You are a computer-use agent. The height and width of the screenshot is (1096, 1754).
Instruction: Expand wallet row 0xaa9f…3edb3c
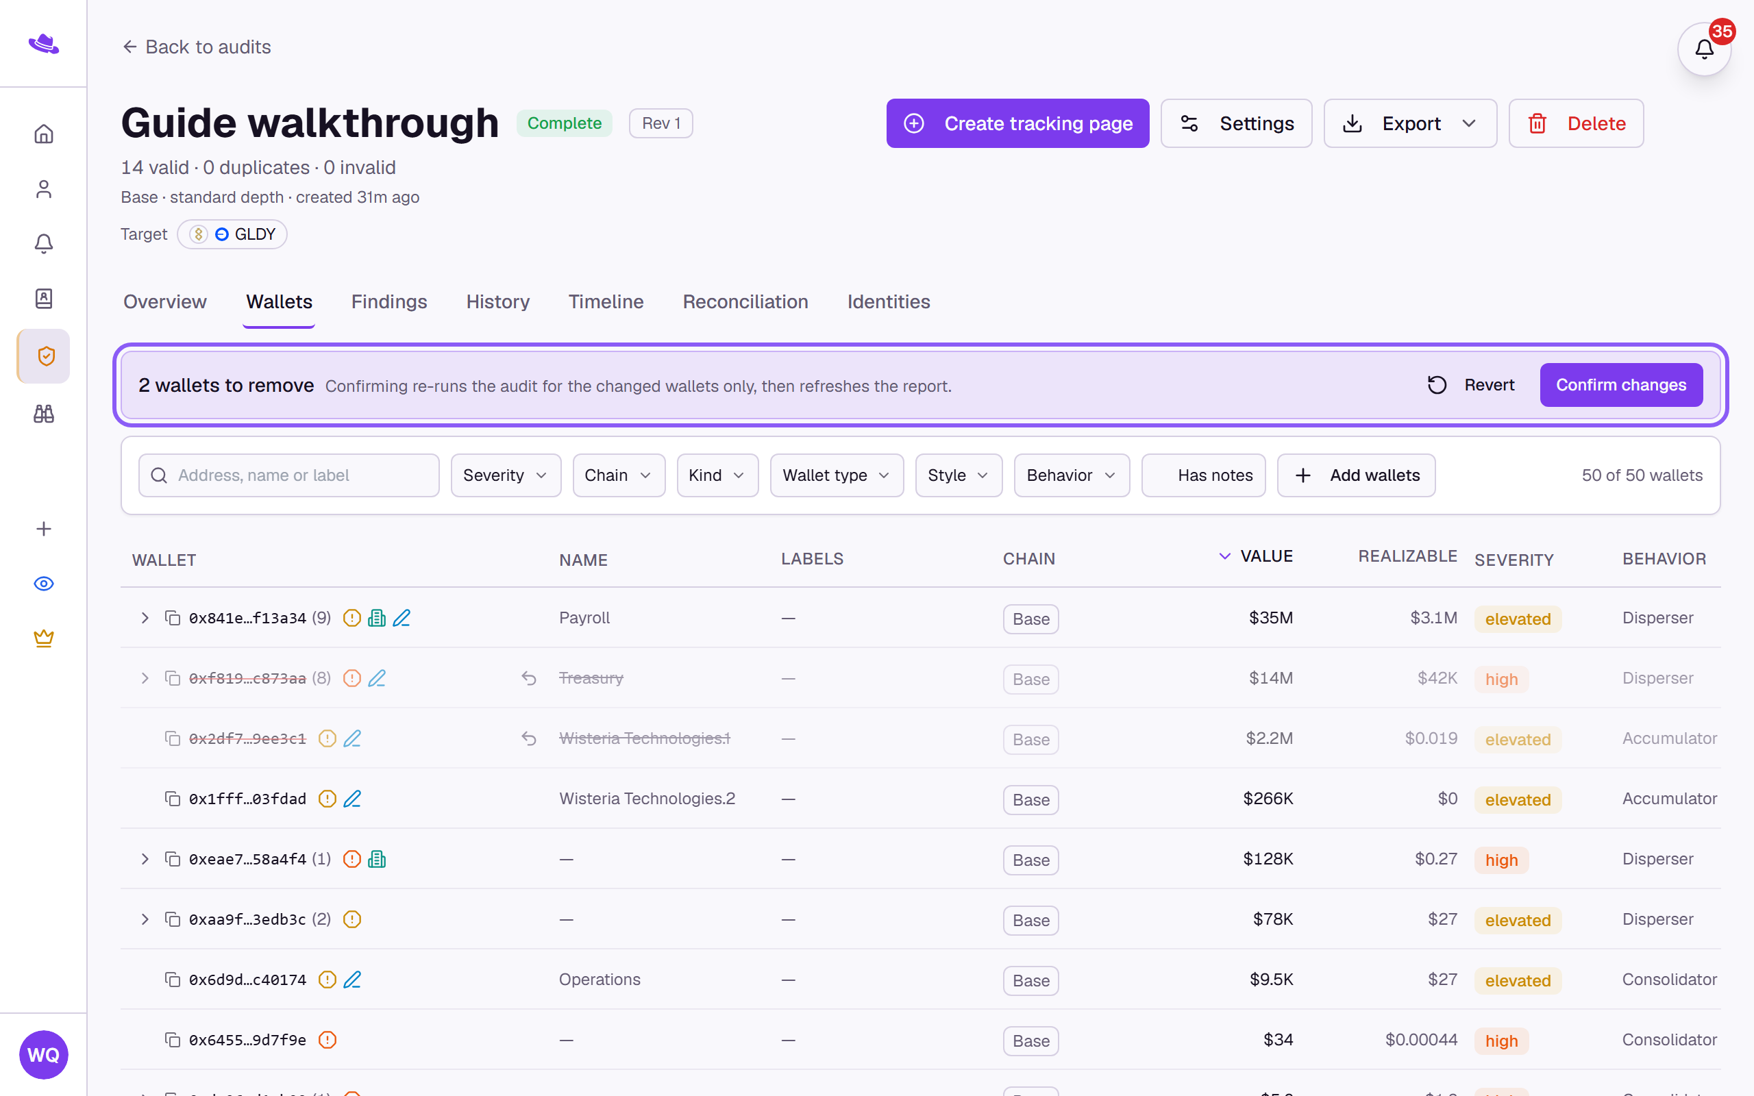[x=145, y=919]
